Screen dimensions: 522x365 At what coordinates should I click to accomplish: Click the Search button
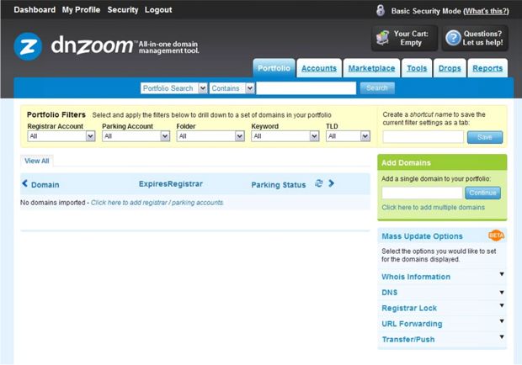(x=377, y=88)
